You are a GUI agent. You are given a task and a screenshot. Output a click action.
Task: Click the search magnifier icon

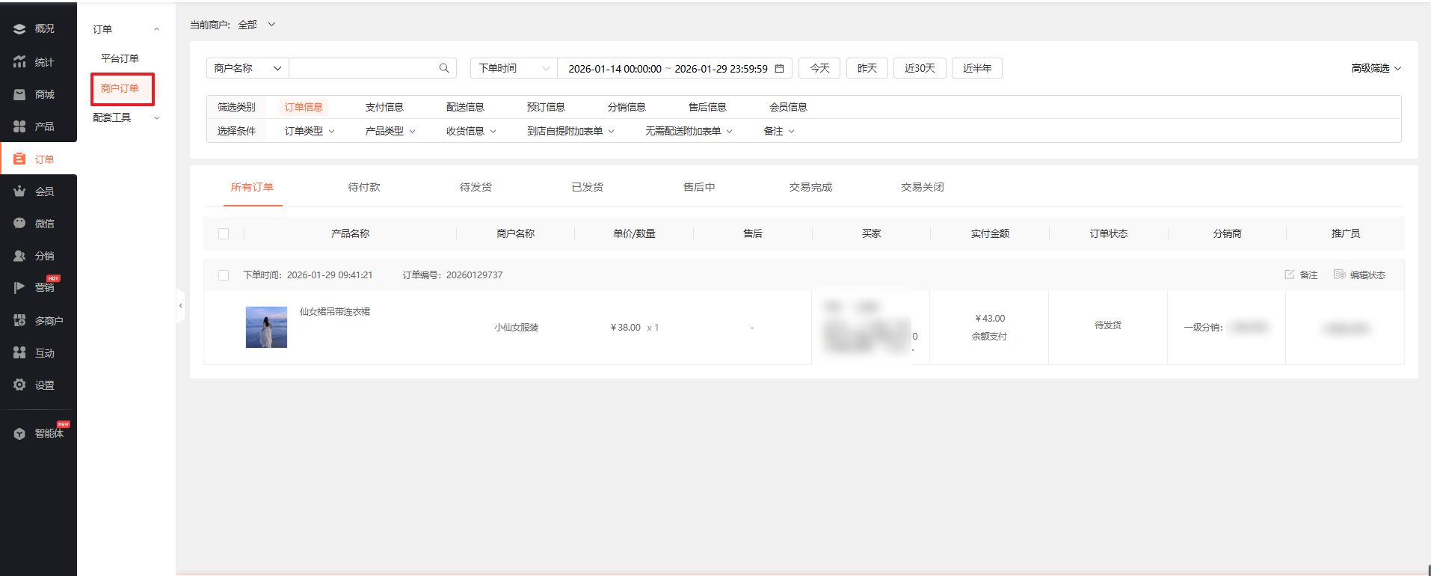pos(443,68)
